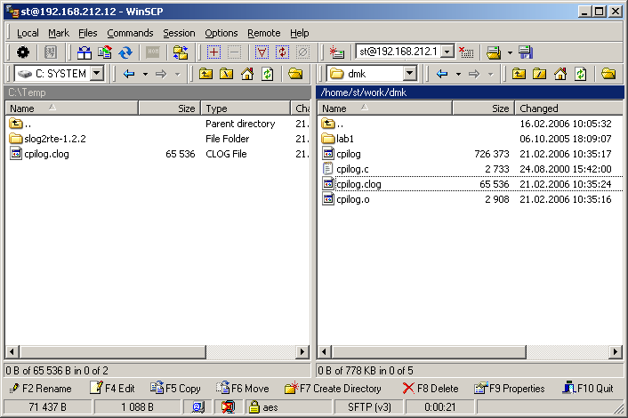628x418 pixels.
Task: Open session st@192.168.212.1 dropdown
Action: pyautogui.click(x=447, y=52)
